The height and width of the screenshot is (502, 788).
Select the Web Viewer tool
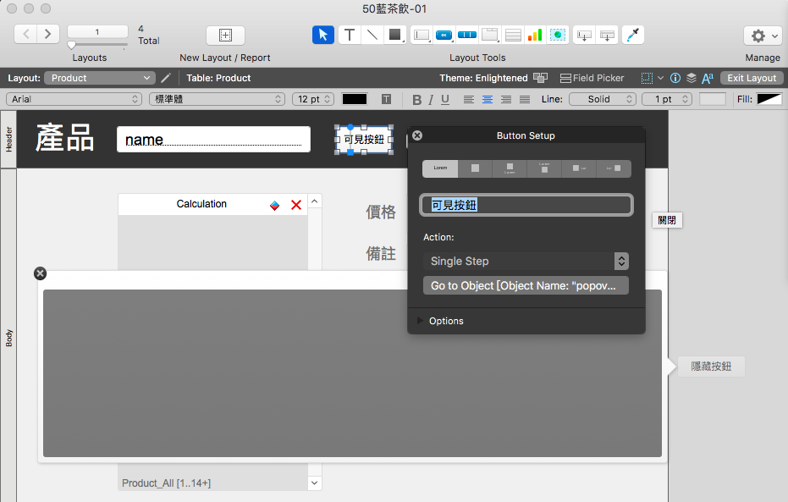point(558,35)
